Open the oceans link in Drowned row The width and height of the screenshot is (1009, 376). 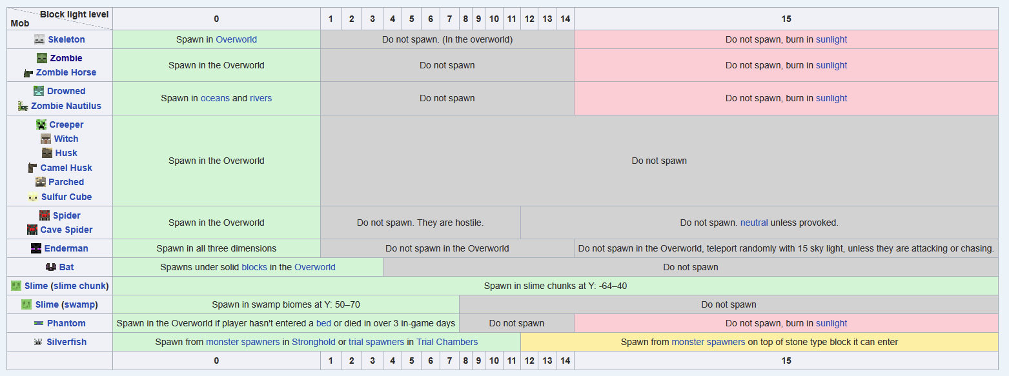pos(215,98)
